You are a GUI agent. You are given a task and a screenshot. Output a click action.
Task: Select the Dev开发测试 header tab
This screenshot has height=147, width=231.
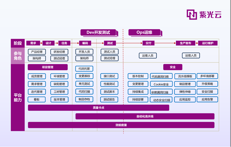98,32
